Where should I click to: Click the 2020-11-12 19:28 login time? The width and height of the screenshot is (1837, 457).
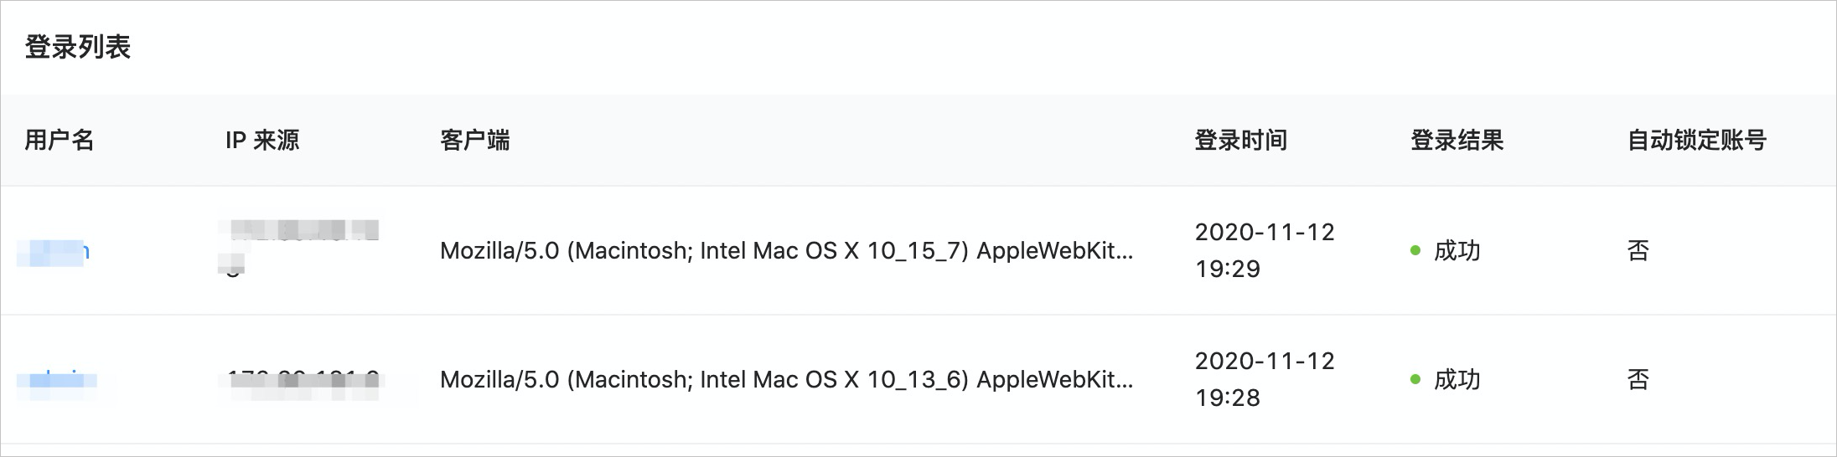[x=1265, y=379]
